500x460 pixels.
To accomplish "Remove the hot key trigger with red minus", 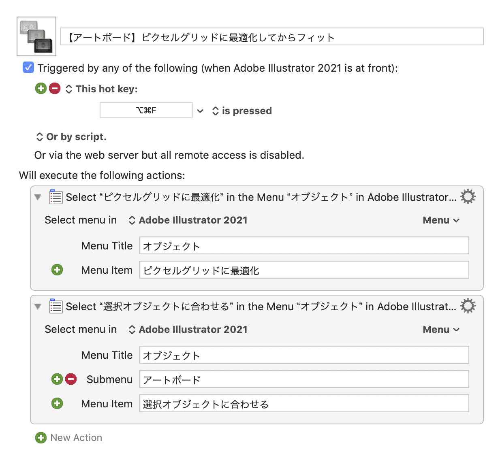I will coord(55,88).
